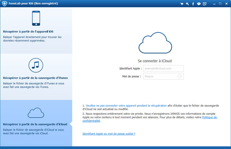Image resolution: width=231 pixels, height=149 pixels.
Task: Click the 'Identifiant Apple :' label
Action: pos(131,69)
